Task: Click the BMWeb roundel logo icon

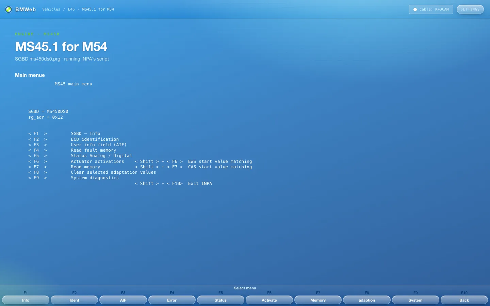Action: click(x=9, y=10)
